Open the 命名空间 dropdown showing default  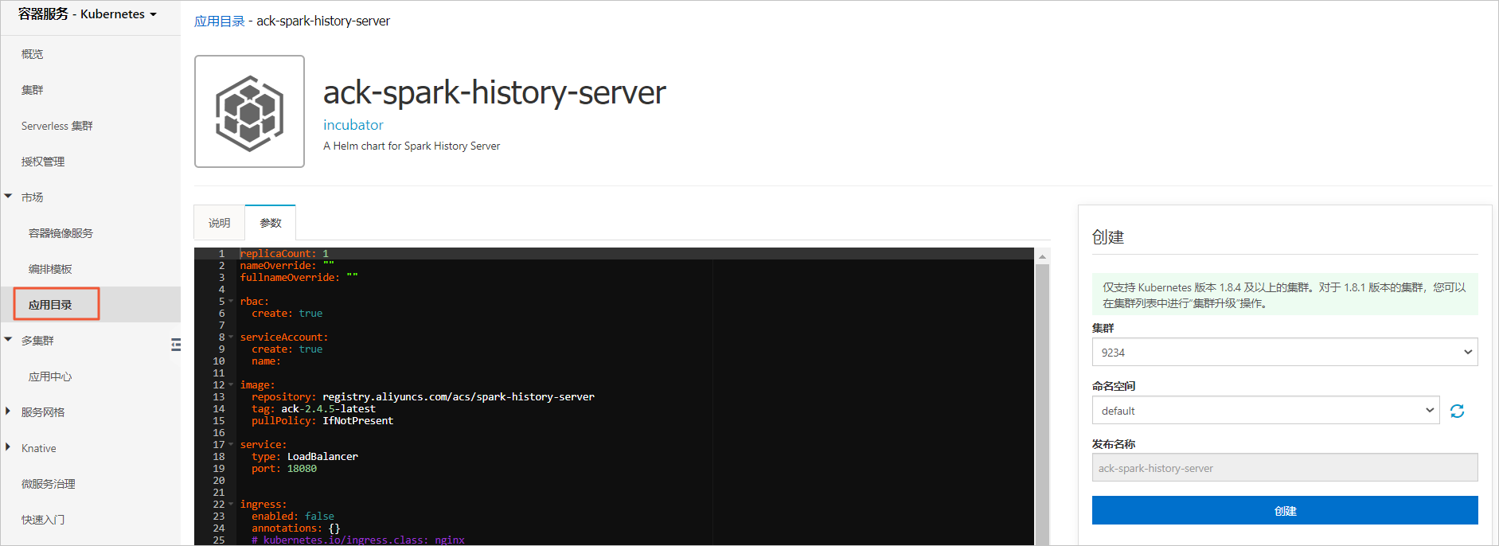tap(1266, 410)
